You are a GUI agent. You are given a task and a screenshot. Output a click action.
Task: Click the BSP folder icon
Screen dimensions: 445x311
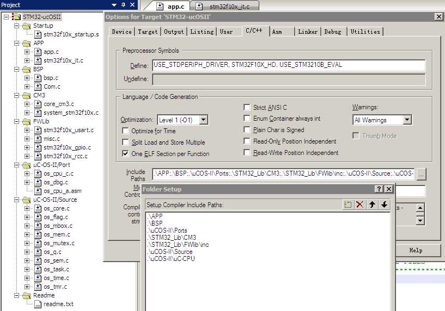tap(26, 70)
